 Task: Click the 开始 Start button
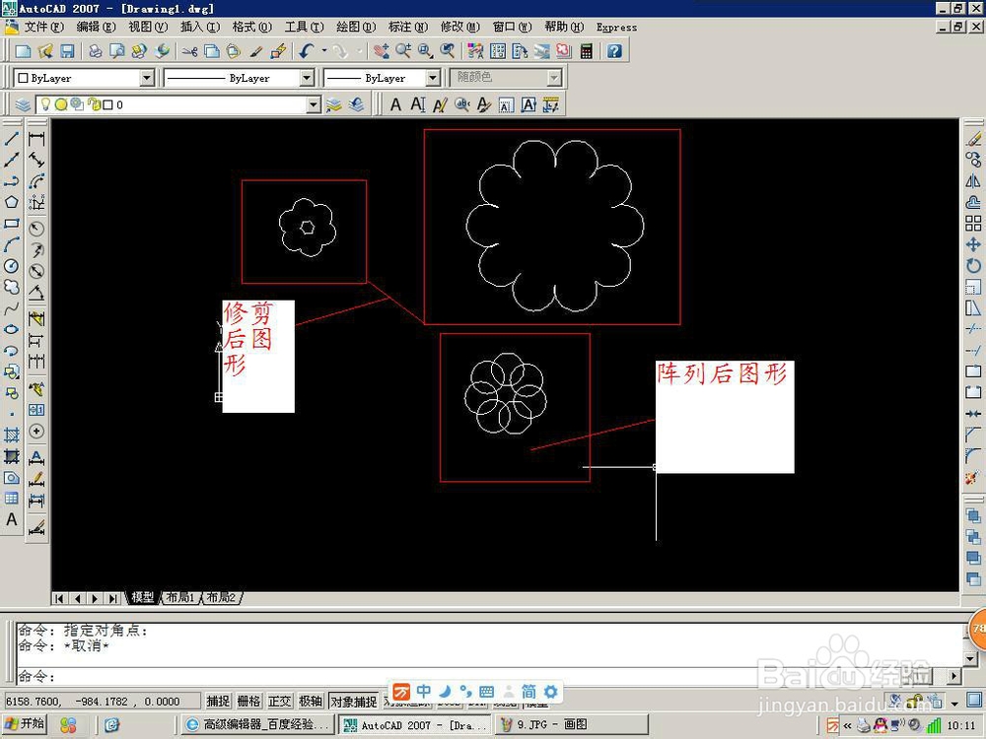(26, 724)
